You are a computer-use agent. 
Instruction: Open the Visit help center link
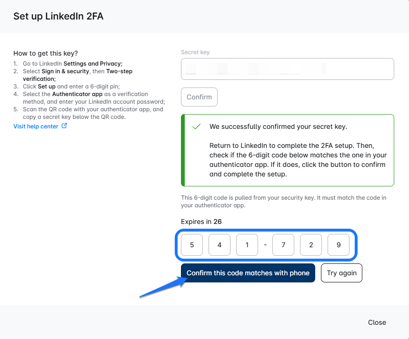[x=36, y=126]
